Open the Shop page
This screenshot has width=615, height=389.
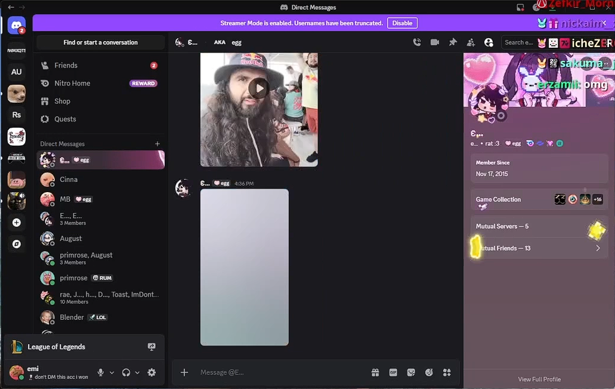pyautogui.click(x=101, y=101)
